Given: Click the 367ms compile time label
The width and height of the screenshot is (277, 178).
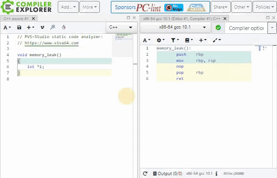Looking at the screenshot, I should pos(234,174).
